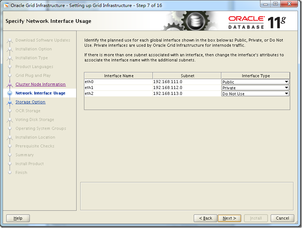Click the Installation Type step
Image resolution: width=302 pixels, height=228 pixels.
coord(32,58)
